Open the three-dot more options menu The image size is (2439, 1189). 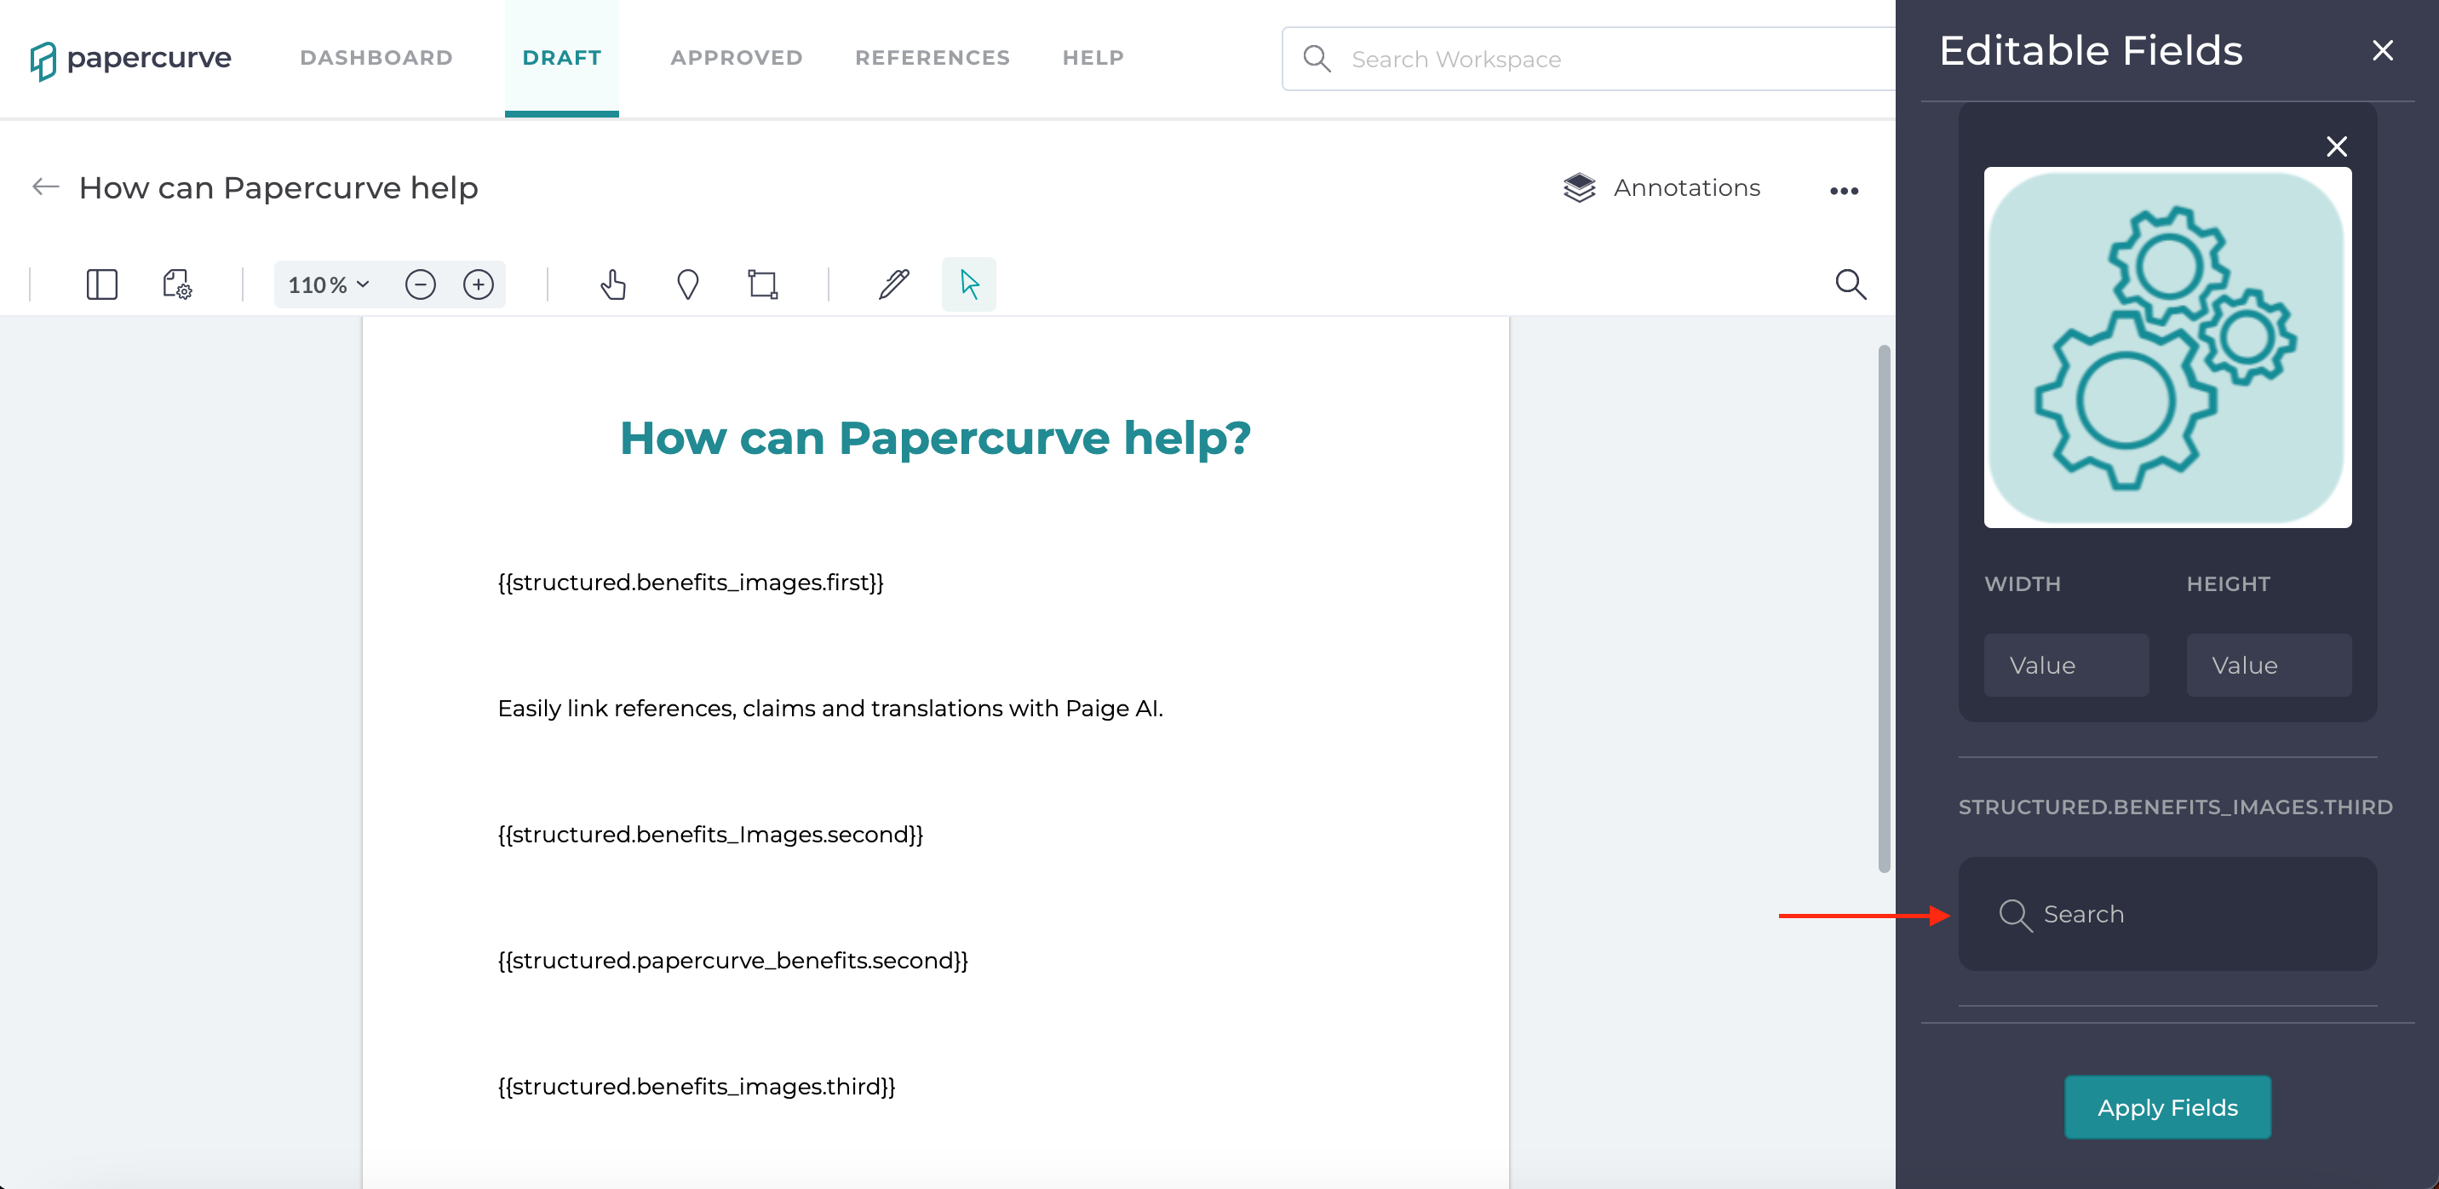tap(1844, 190)
